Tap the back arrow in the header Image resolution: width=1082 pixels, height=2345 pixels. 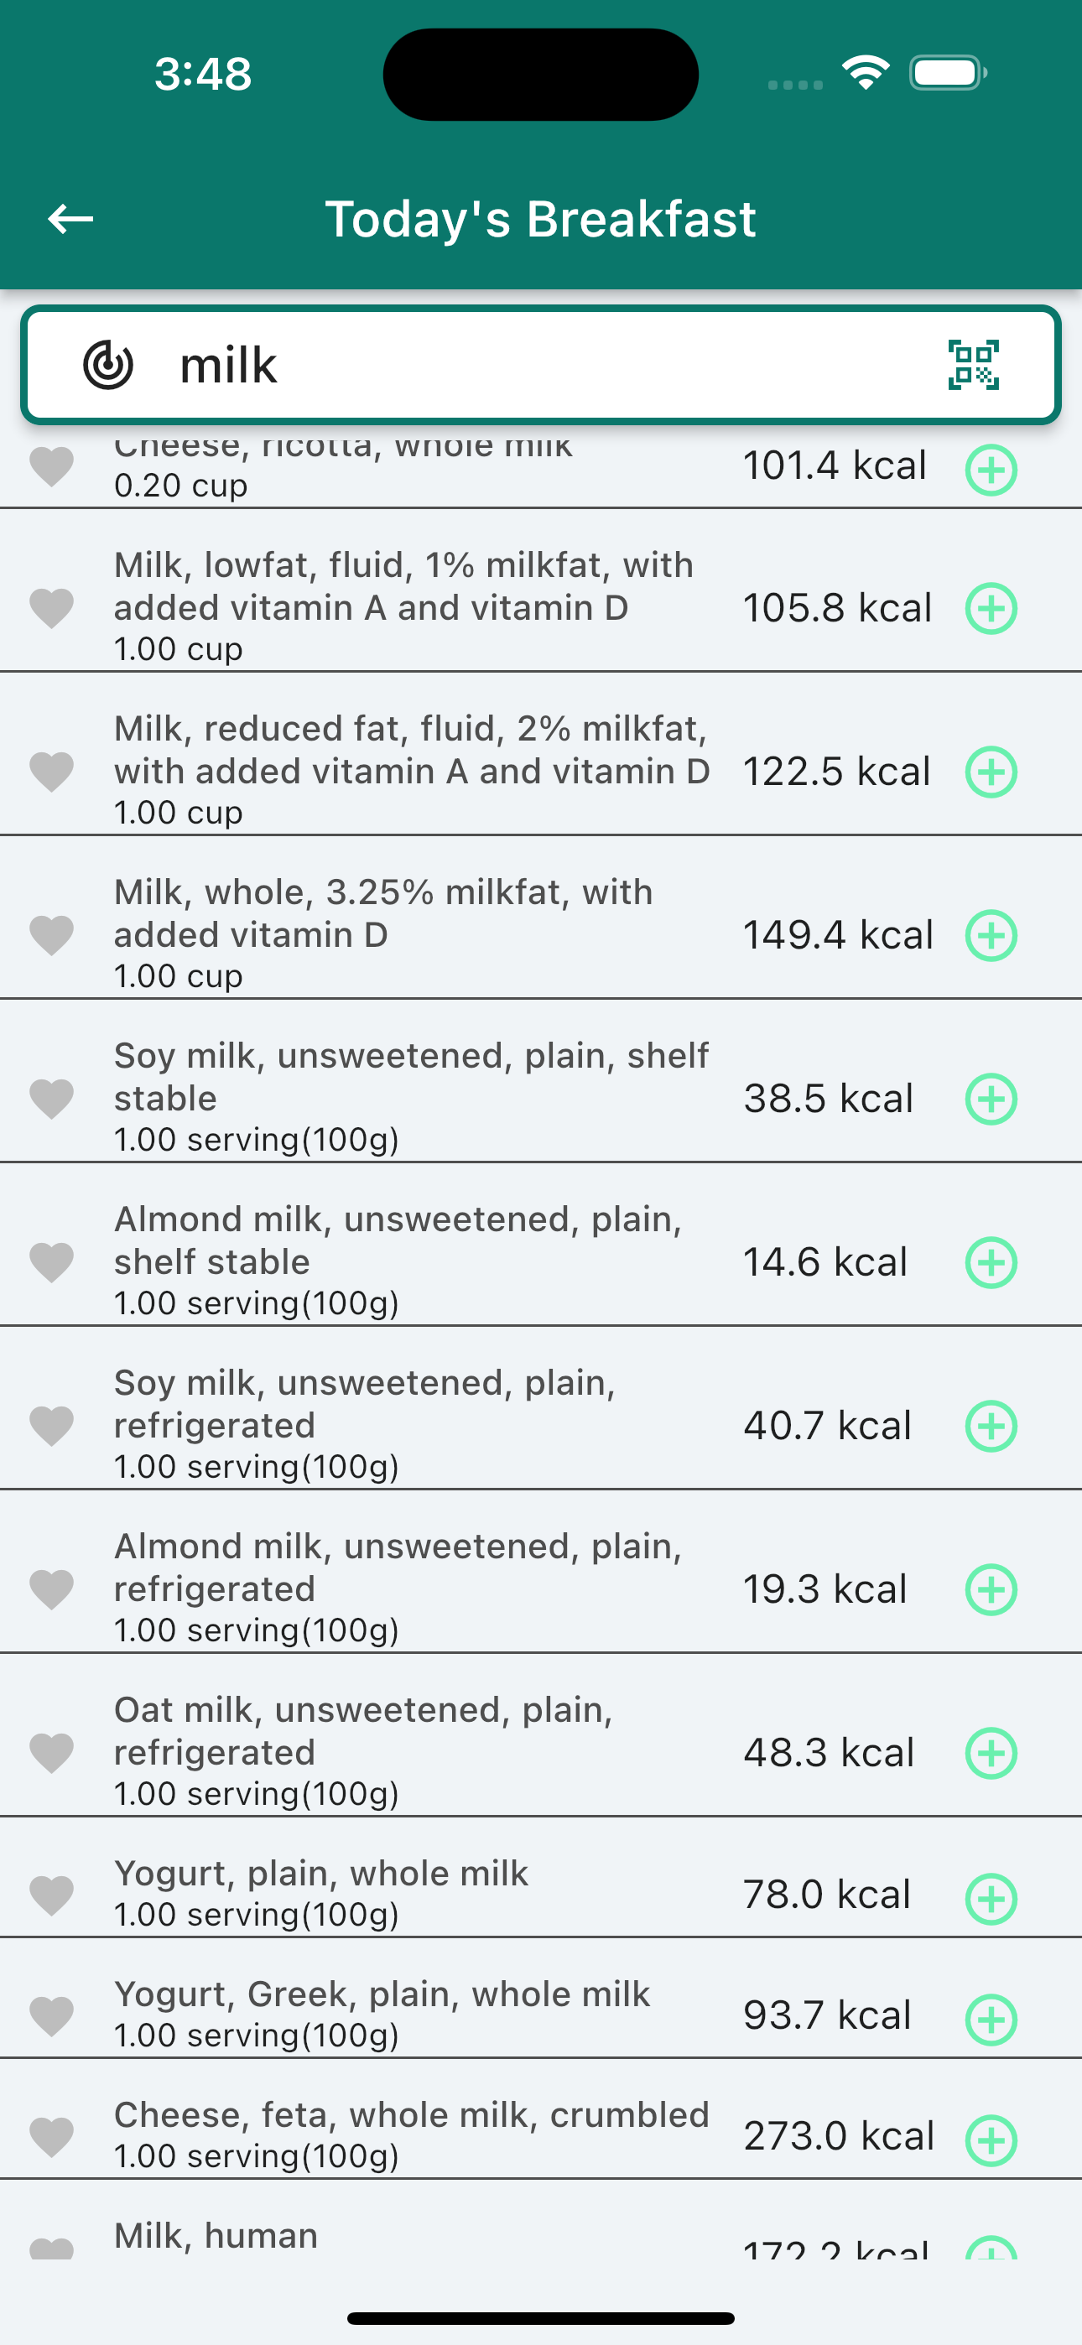[70, 218]
